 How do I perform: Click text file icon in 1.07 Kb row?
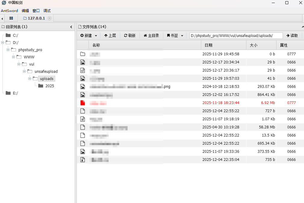coord(83,119)
